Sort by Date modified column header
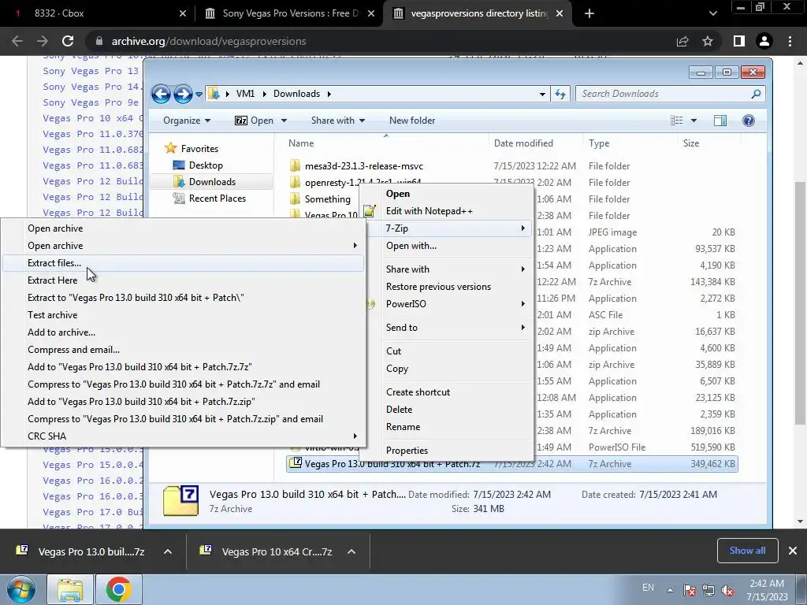Viewport: 807px width, 605px height. (535, 143)
